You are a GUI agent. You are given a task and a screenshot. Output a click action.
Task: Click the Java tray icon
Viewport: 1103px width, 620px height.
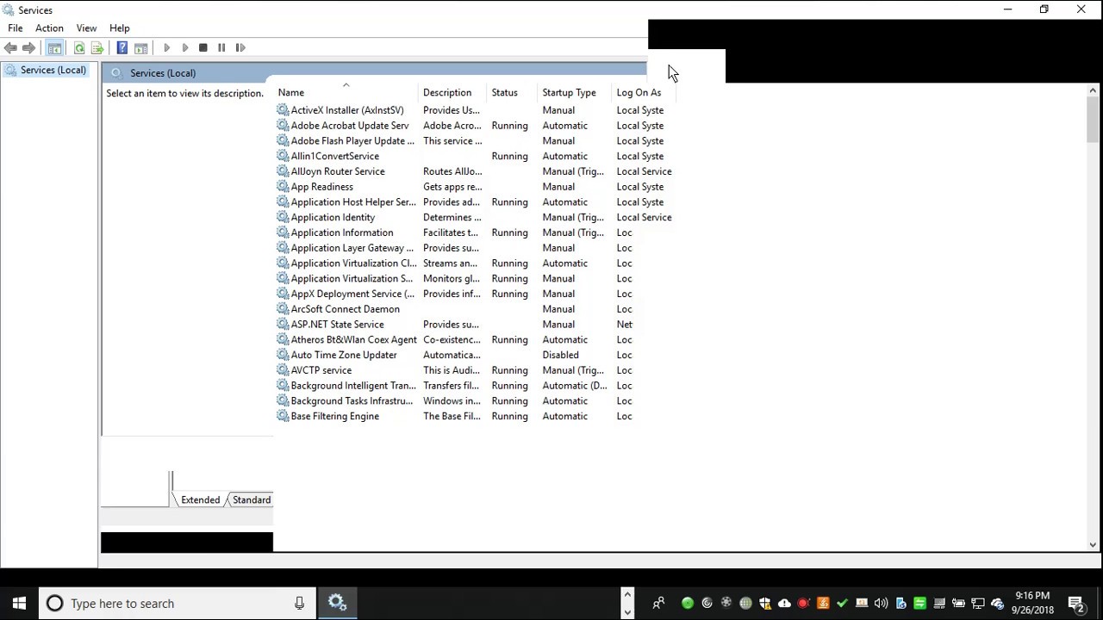(x=823, y=604)
